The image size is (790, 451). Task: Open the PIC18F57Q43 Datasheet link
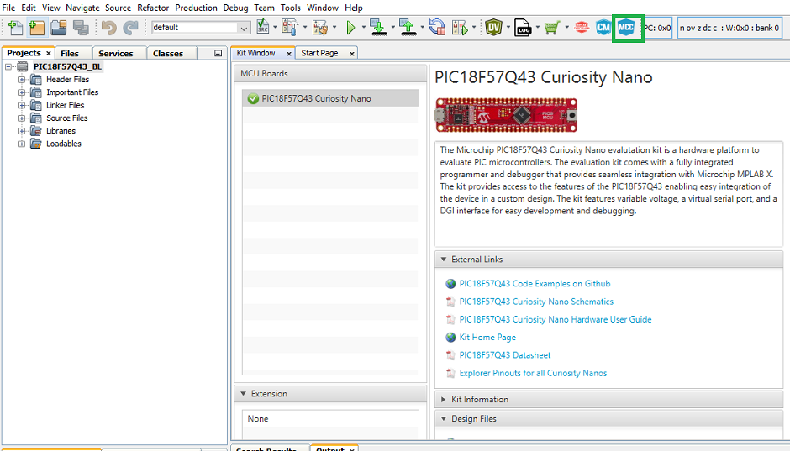(504, 355)
